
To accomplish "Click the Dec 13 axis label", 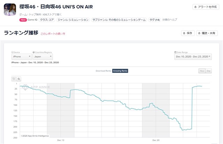I will tap(61, 140).
